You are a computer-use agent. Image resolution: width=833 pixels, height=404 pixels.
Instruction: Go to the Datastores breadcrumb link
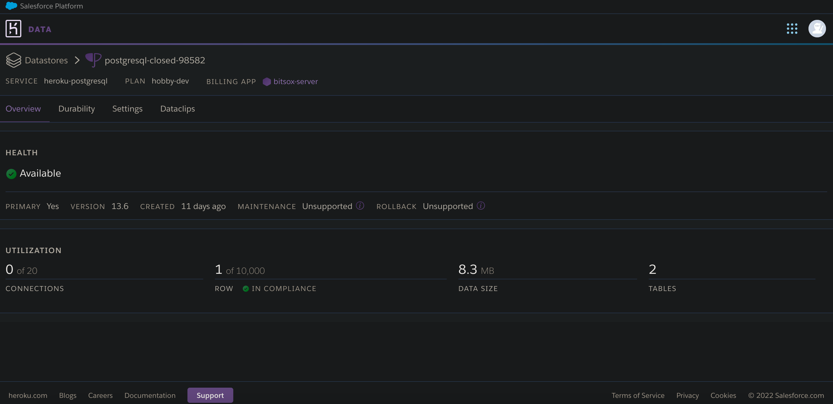(x=46, y=60)
